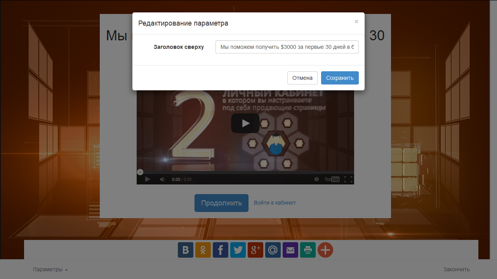The height and width of the screenshot is (279, 497).
Task: Click the Заголовок сверху text field
Action: pos(287,47)
